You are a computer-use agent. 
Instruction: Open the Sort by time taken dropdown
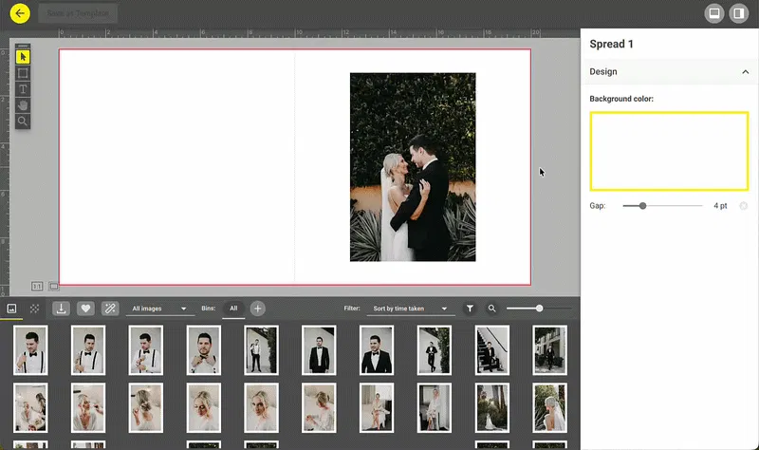[411, 309]
